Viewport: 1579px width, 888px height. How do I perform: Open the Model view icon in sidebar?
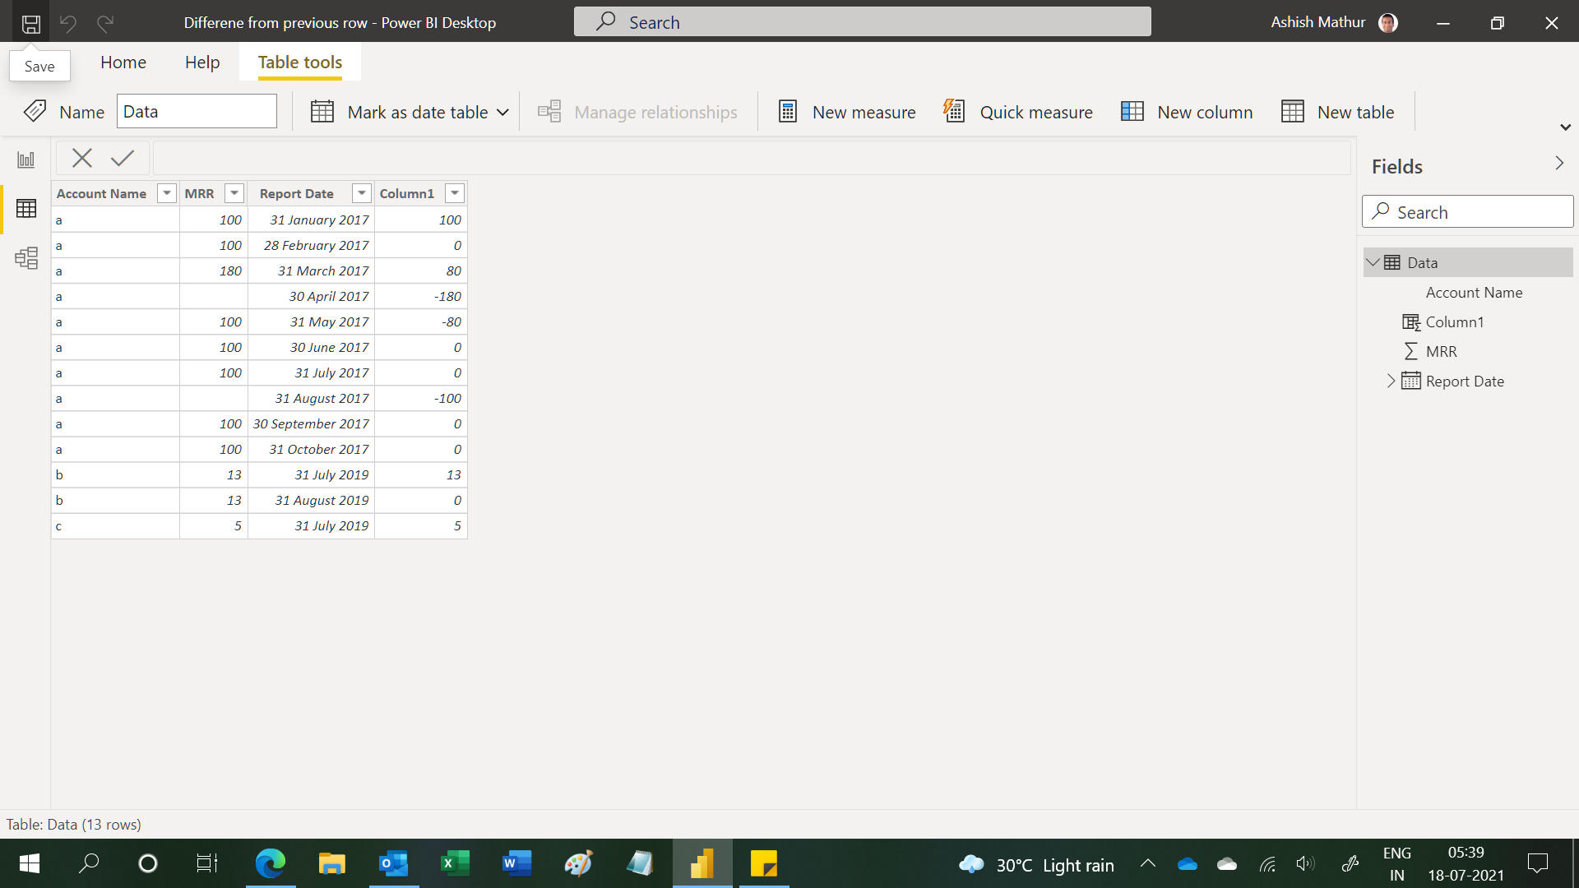click(x=26, y=258)
